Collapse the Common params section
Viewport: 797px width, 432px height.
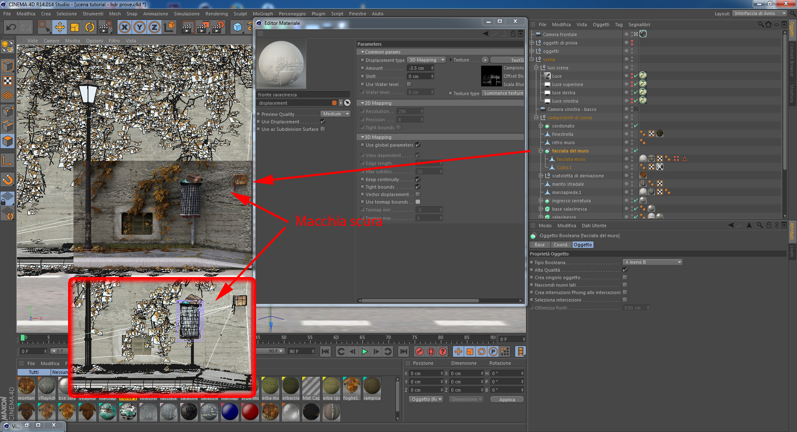coord(362,52)
